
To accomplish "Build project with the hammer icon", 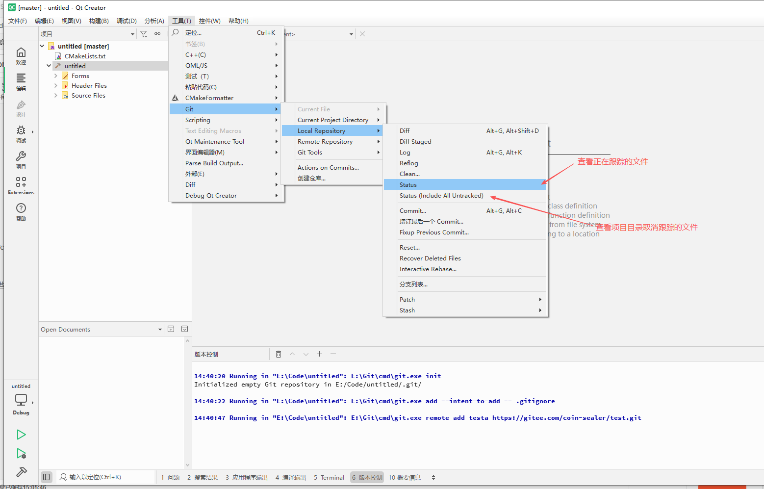I will [21, 472].
